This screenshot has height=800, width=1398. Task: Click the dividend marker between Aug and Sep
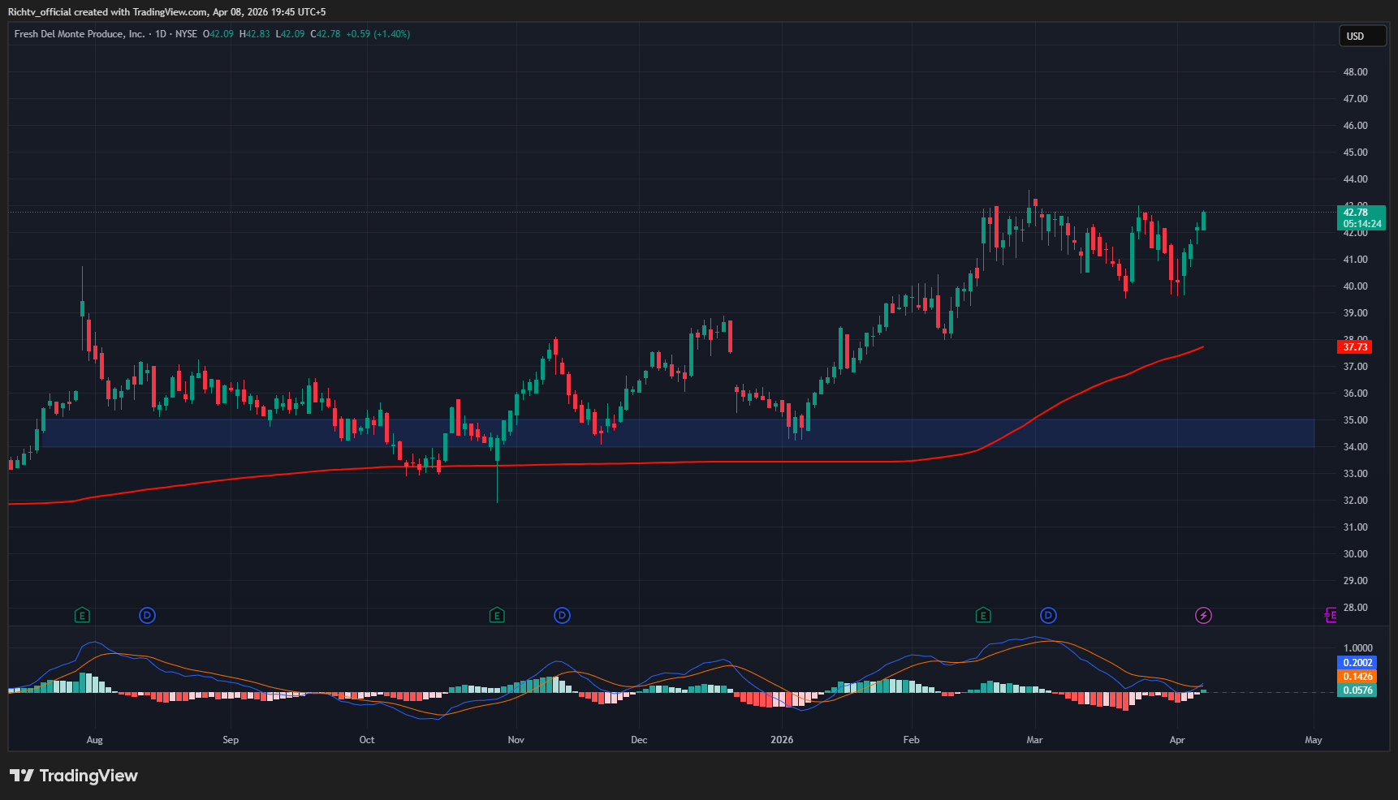147,616
